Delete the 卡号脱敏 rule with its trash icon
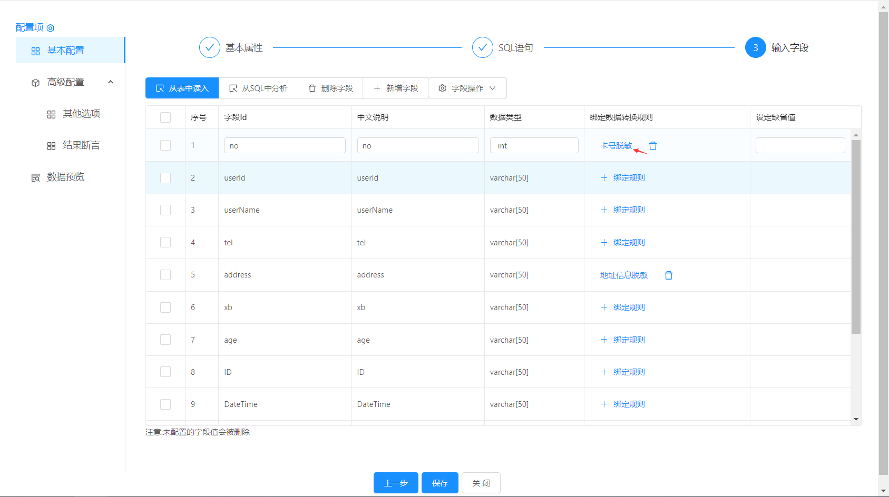889x497 pixels. (653, 146)
